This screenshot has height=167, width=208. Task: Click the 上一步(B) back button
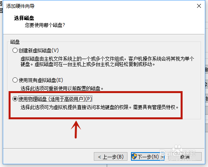point(111,157)
